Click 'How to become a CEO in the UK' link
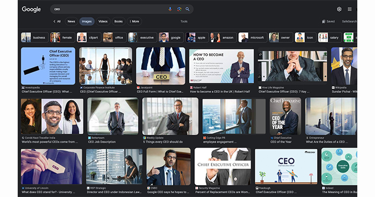Image resolution: width=375 pixels, height=197 pixels. [220, 91]
